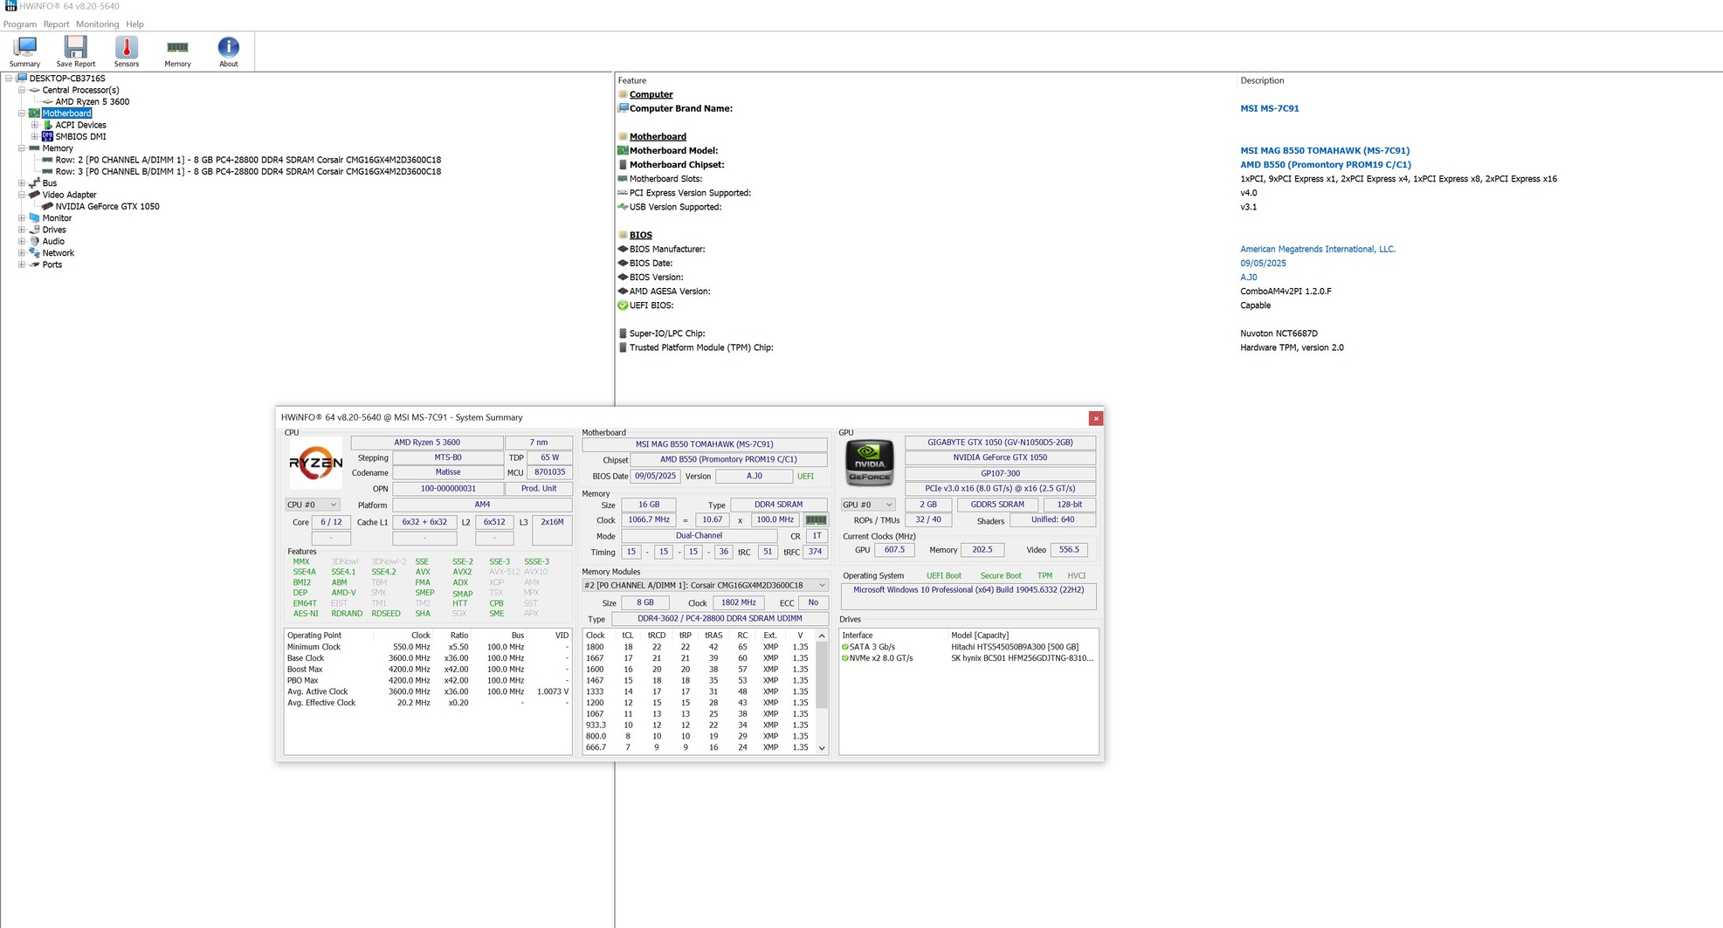The width and height of the screenshot is (1723, 928).
Task: Expand the Network branch
Action: [x=22, y=253]
